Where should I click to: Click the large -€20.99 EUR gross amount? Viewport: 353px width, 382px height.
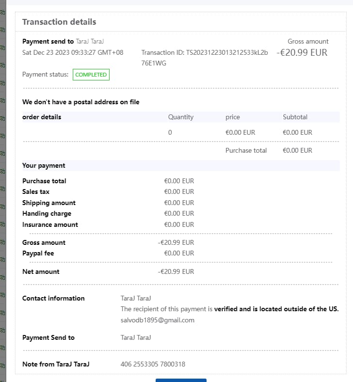pyautogui.click(x=302, y=52)
